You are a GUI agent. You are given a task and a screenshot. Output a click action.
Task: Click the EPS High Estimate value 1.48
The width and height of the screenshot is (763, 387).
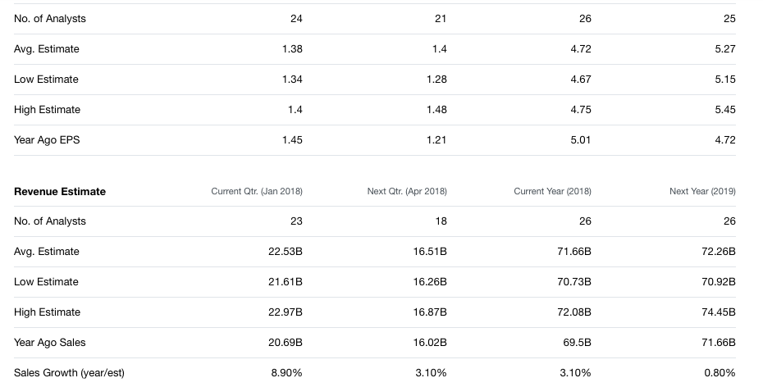point(436,109)
